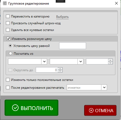Increase the Посчитать из numeric value
The width and height of the screenshot is (121, 120).
(111, 60)
